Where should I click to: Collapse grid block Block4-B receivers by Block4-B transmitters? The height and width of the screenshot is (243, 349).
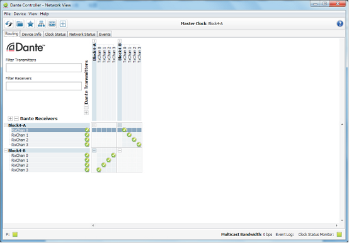(120, 150)
